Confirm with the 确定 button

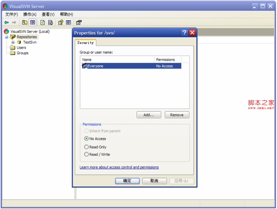pos(127,181)
